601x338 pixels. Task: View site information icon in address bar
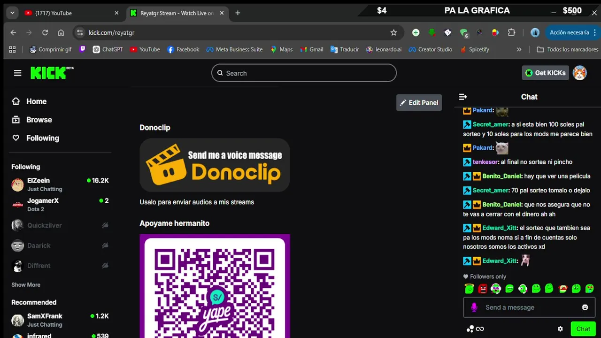pyautogui.click(x=80, y=32)
